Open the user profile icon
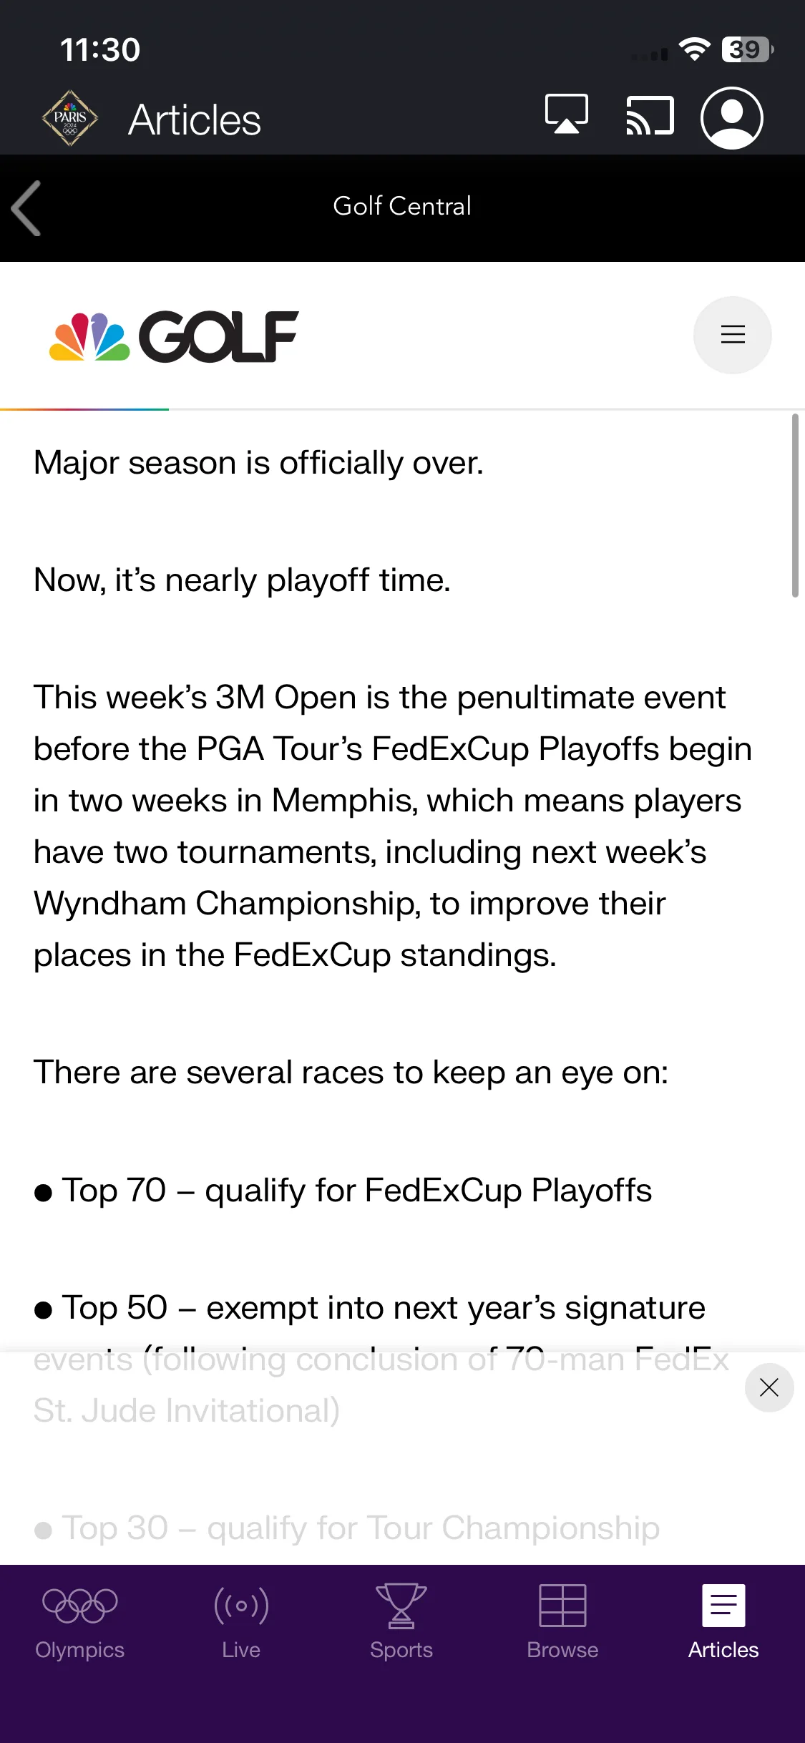805x1743 pixels. (731, 118)
